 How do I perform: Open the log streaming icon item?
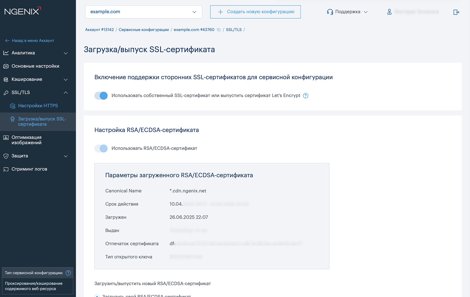[x=6, y=169]
